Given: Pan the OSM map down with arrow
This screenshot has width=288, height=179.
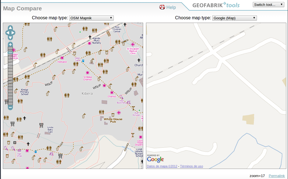Looking at the screenshot, I should tap(10, 38).
